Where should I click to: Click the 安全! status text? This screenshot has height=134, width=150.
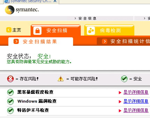[44, 57]
